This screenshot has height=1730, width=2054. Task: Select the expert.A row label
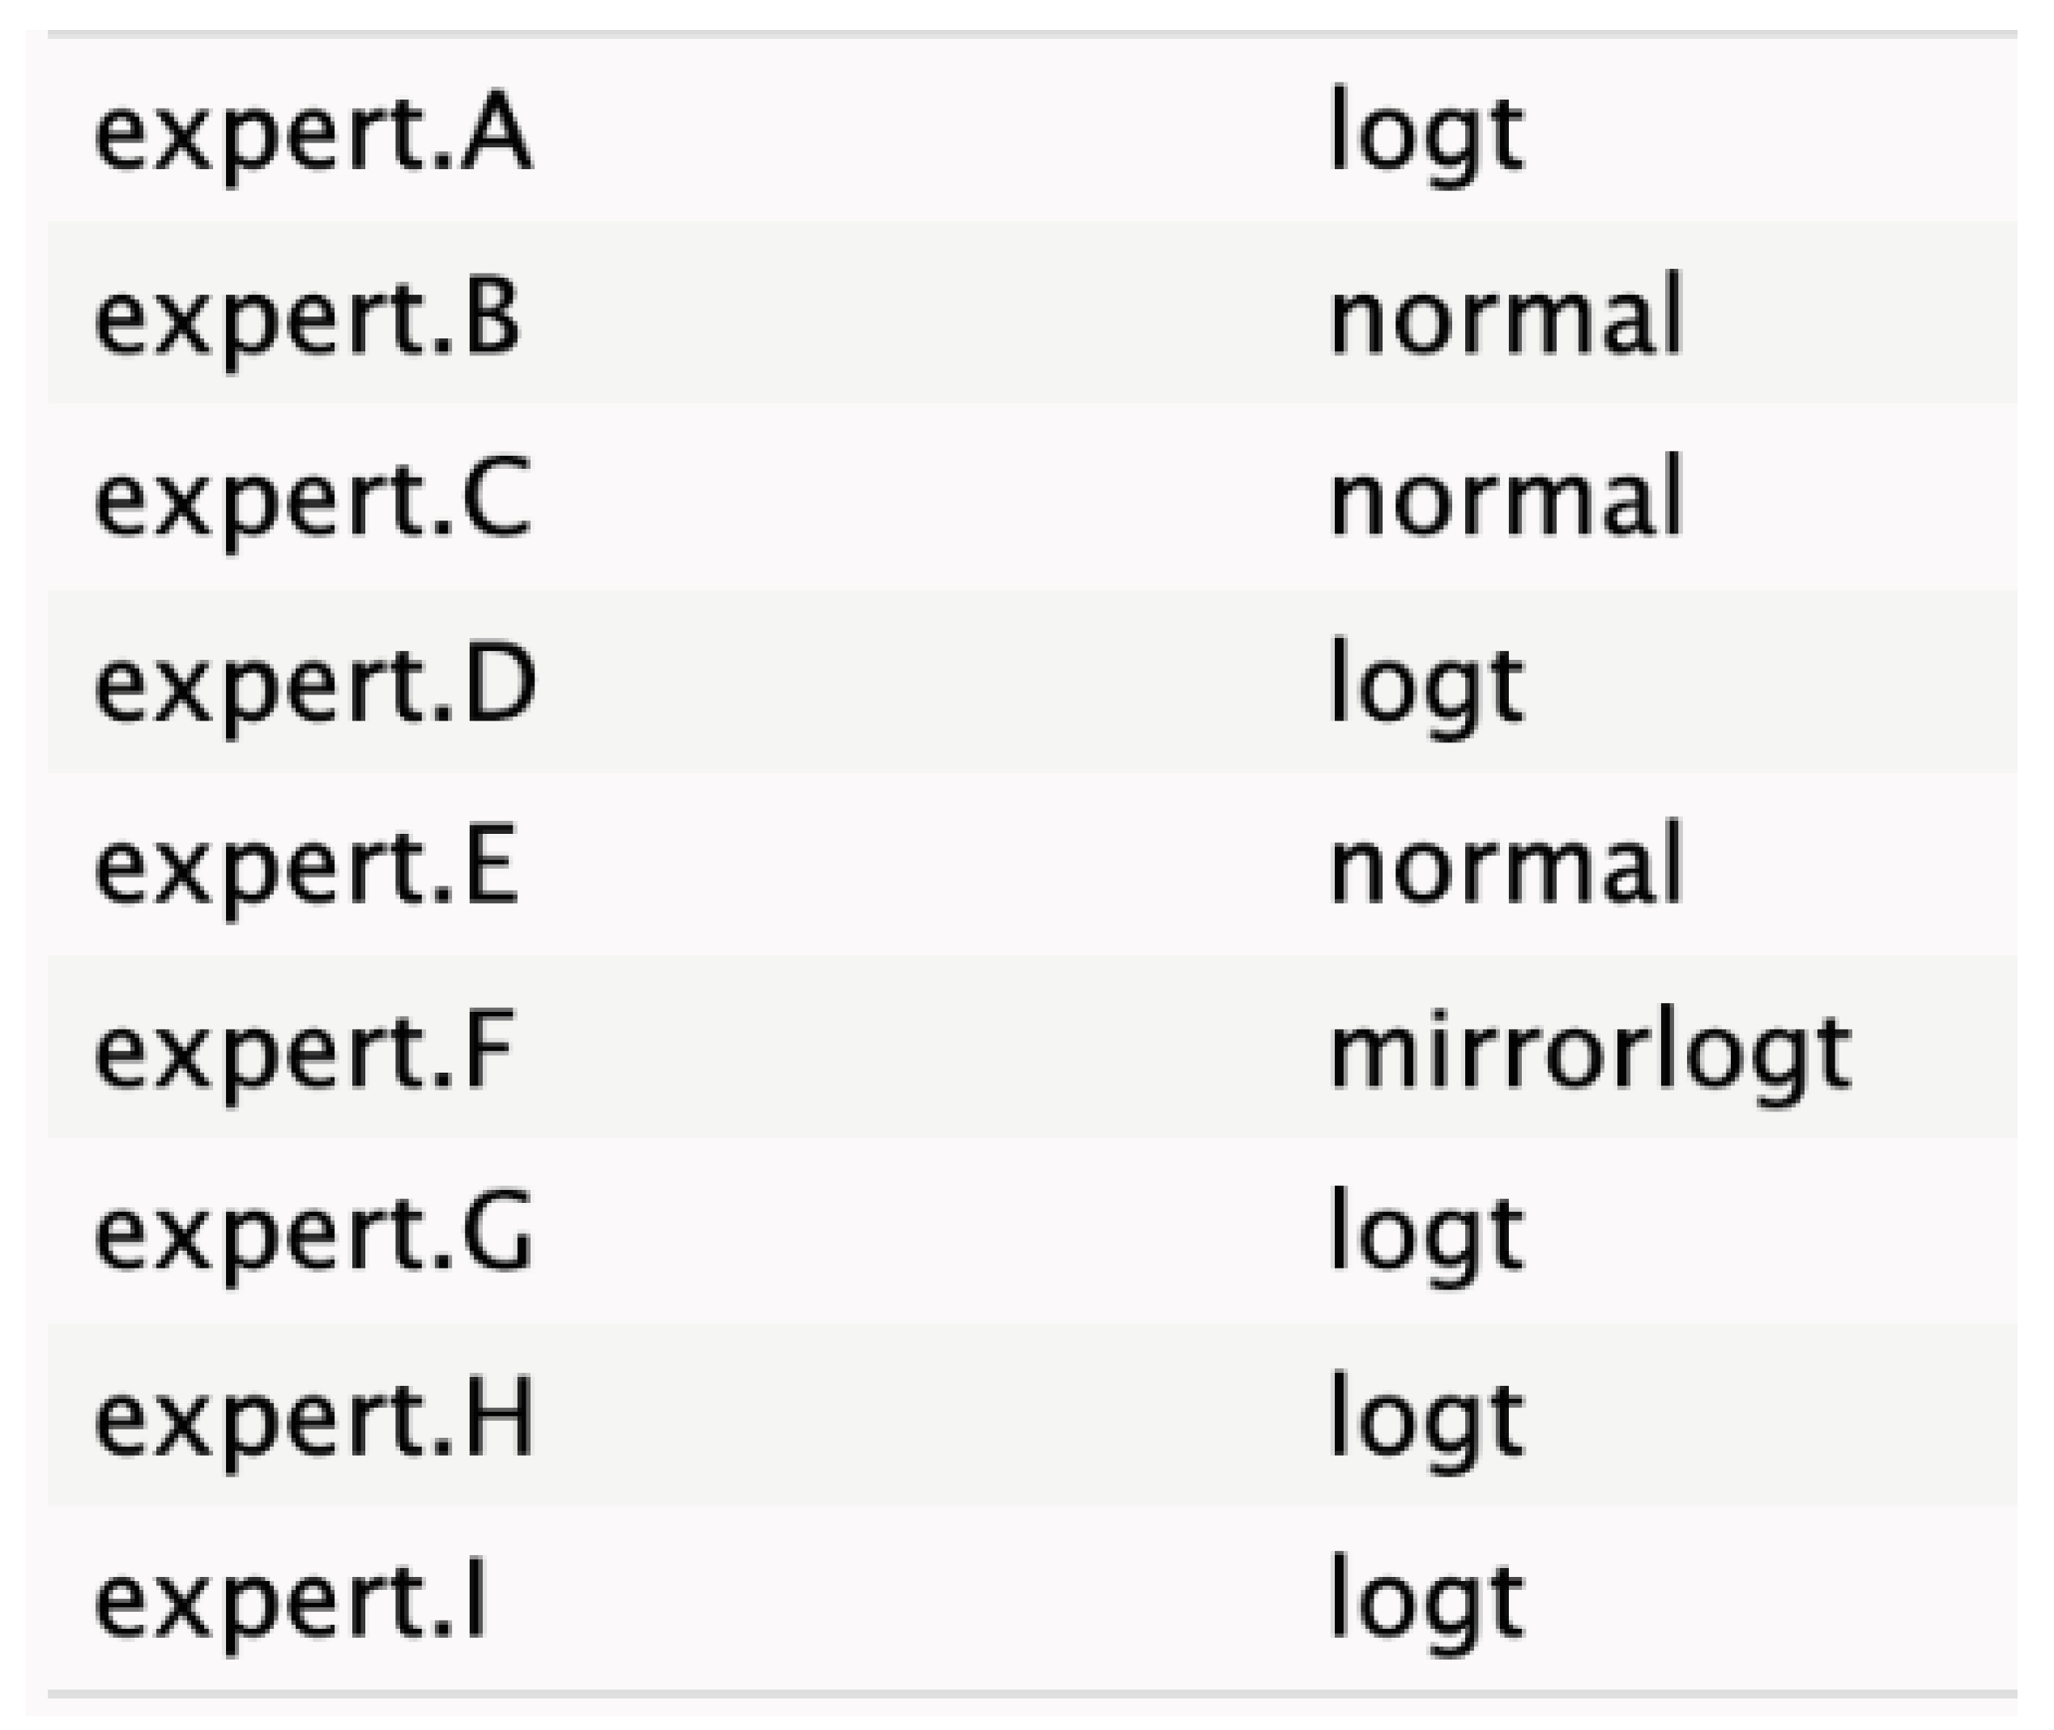tap(312, 134)
